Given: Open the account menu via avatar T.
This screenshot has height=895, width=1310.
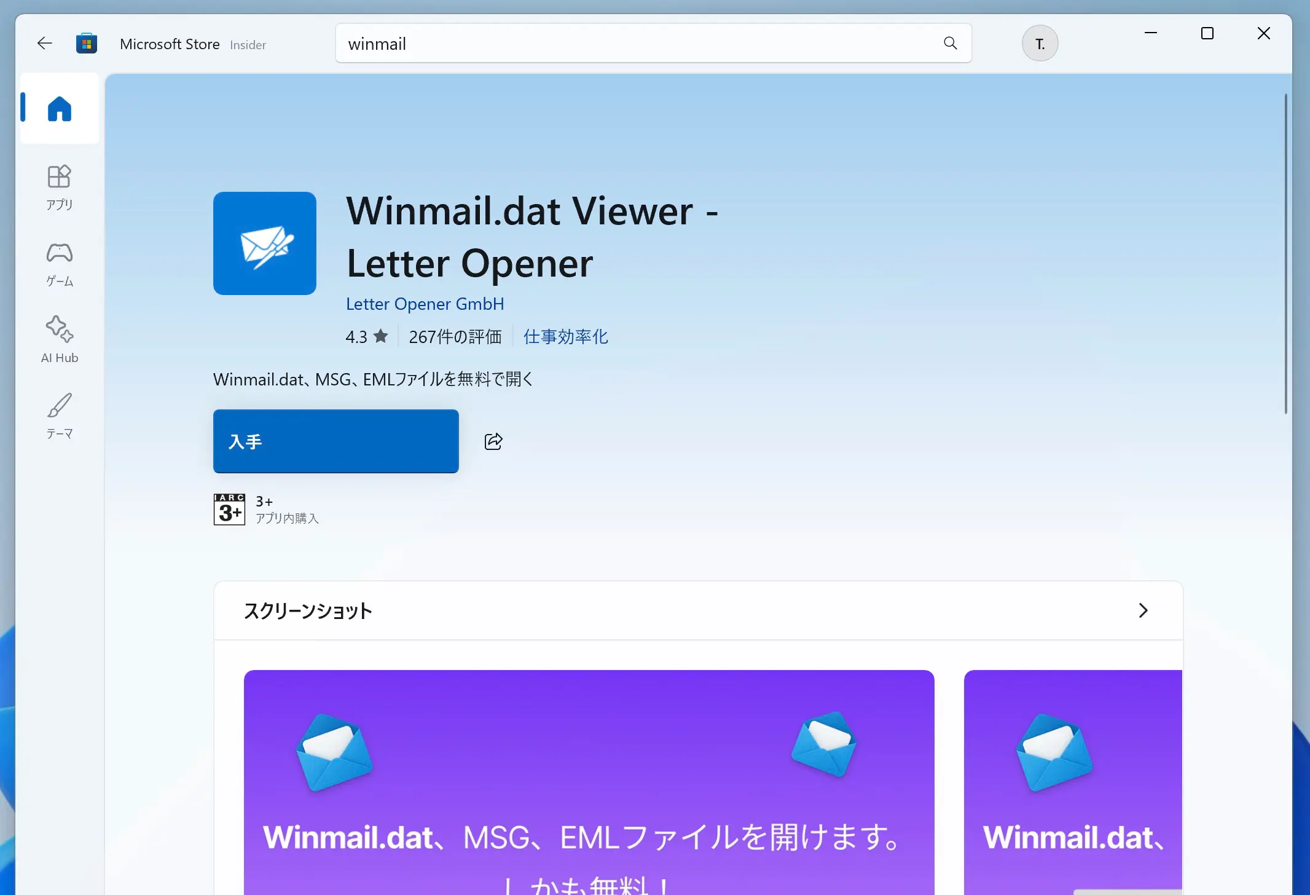Looking at the screenshot, I should click(x=1040, y=43).
